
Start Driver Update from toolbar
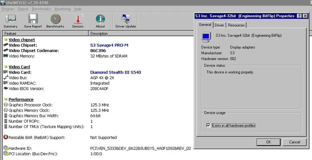pos(125,20)
